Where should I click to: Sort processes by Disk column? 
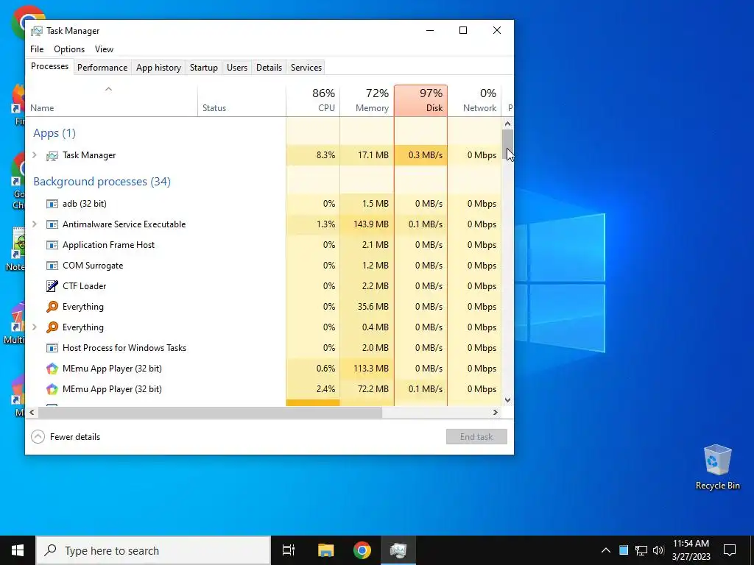tap(420, 101)
